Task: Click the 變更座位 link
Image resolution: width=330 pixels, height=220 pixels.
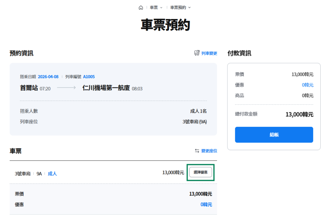Action: click(x=209, y=151)
